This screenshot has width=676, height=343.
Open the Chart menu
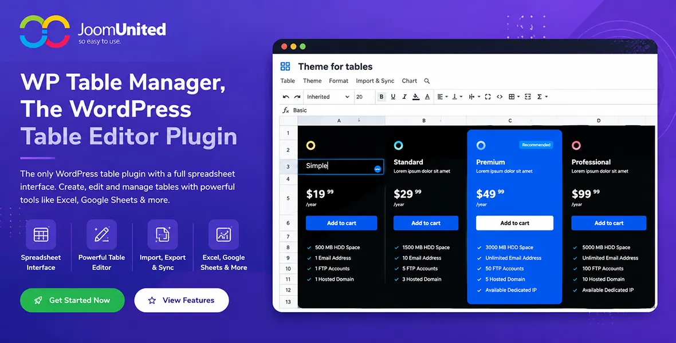409,81
